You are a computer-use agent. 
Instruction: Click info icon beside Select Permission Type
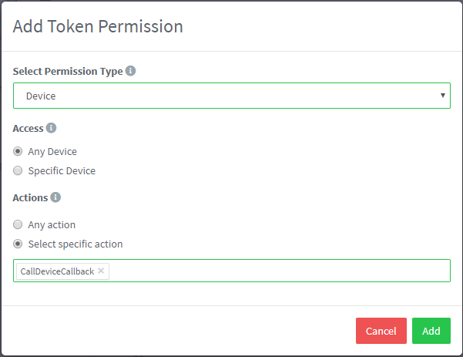click(x=130, y=71)
